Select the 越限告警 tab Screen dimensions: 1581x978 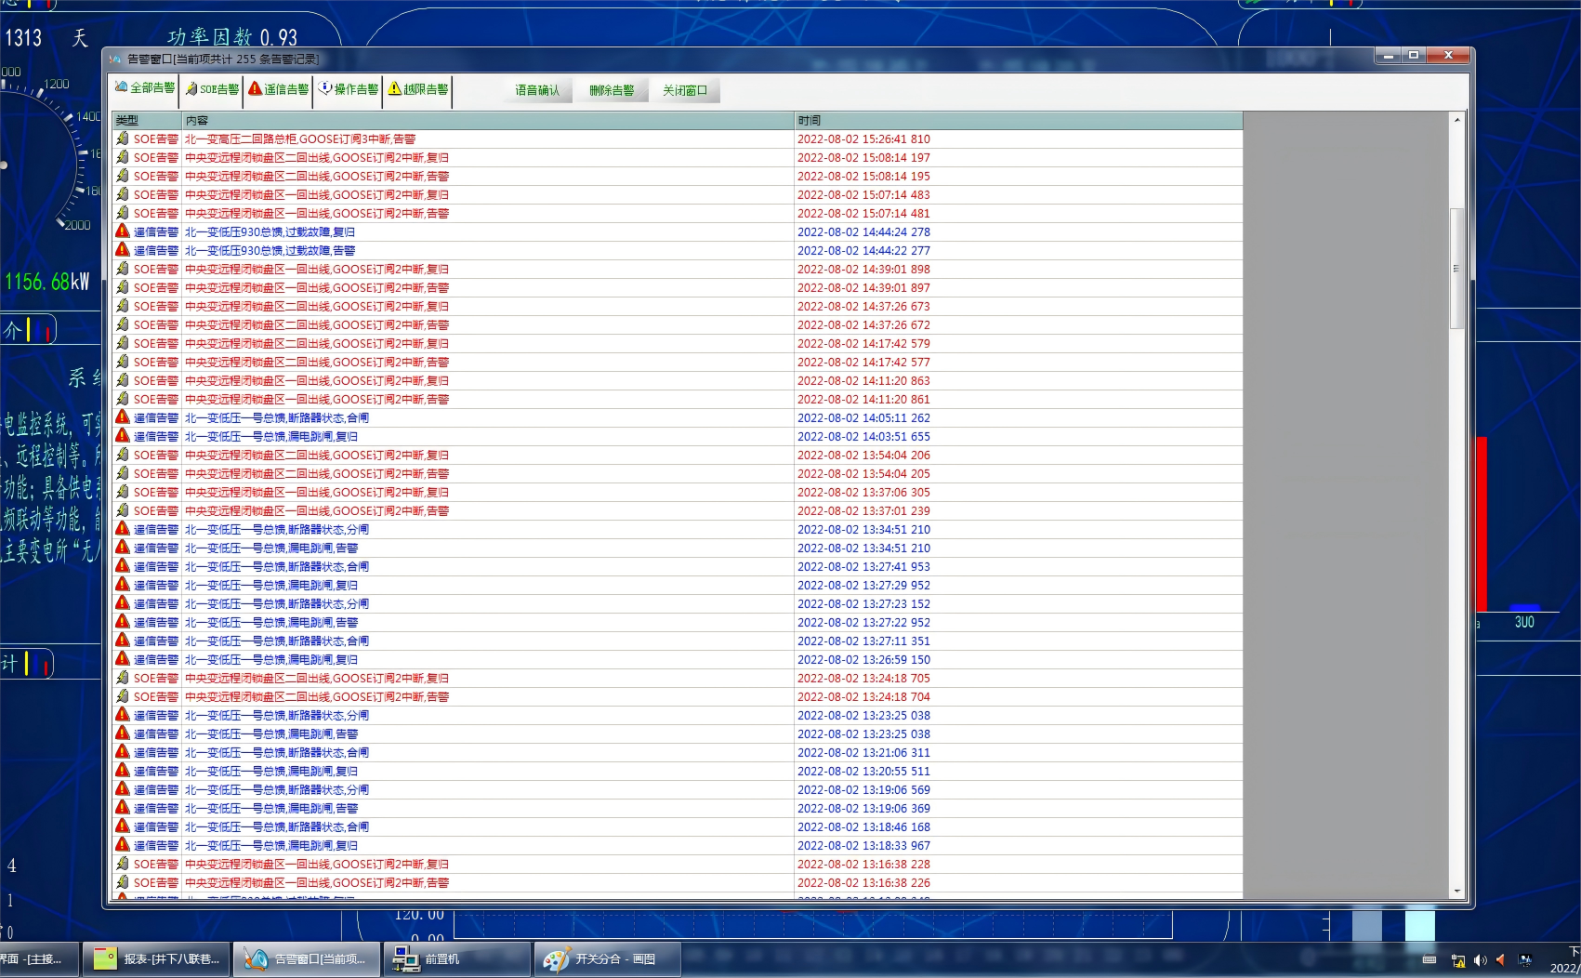pos(418,89)
